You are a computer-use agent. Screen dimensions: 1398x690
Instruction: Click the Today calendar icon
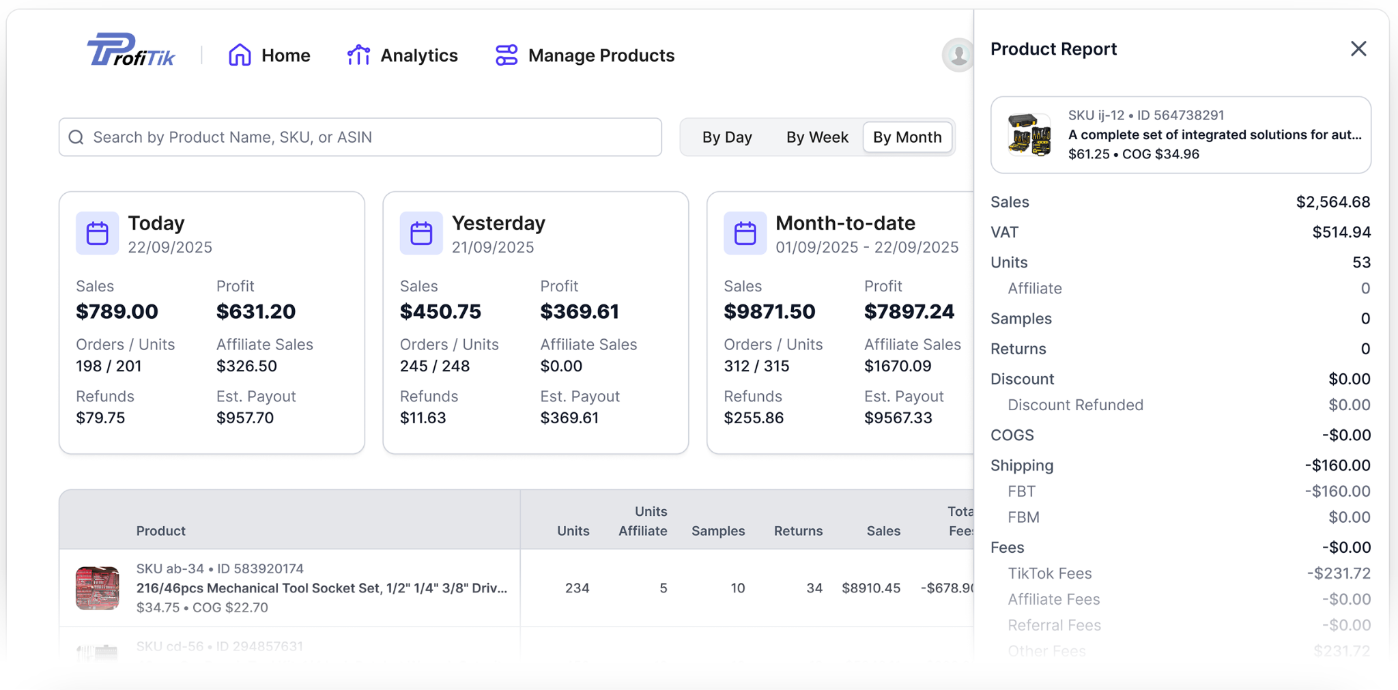click(x=97, y=233)
